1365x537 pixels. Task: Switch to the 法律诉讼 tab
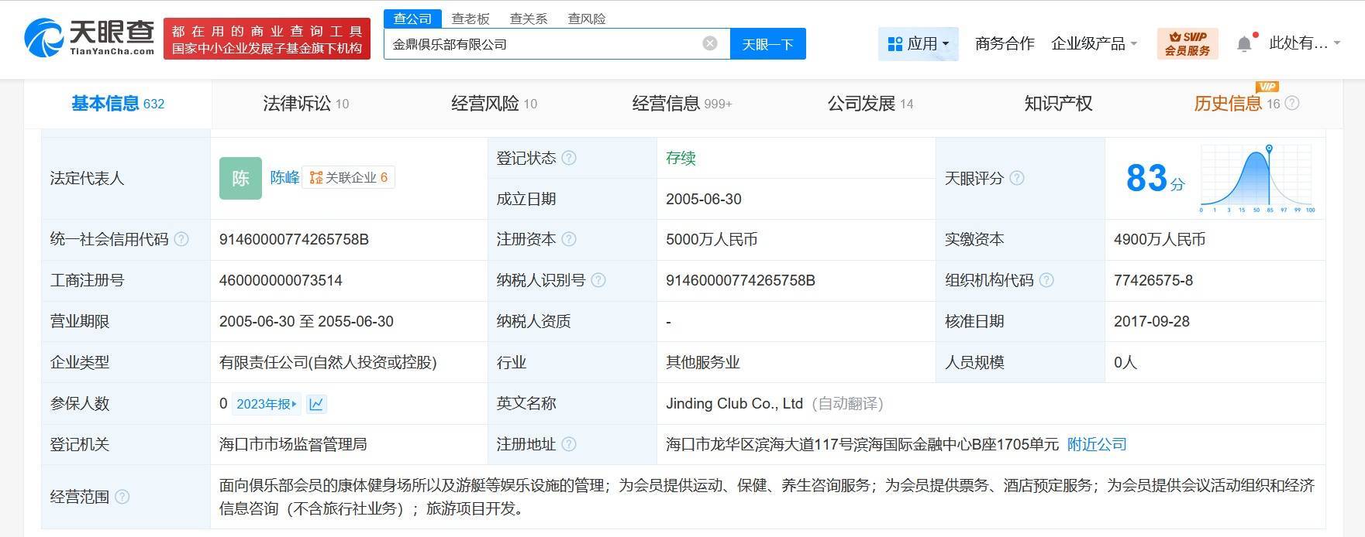pyautogui.click(x=305, y=104)
